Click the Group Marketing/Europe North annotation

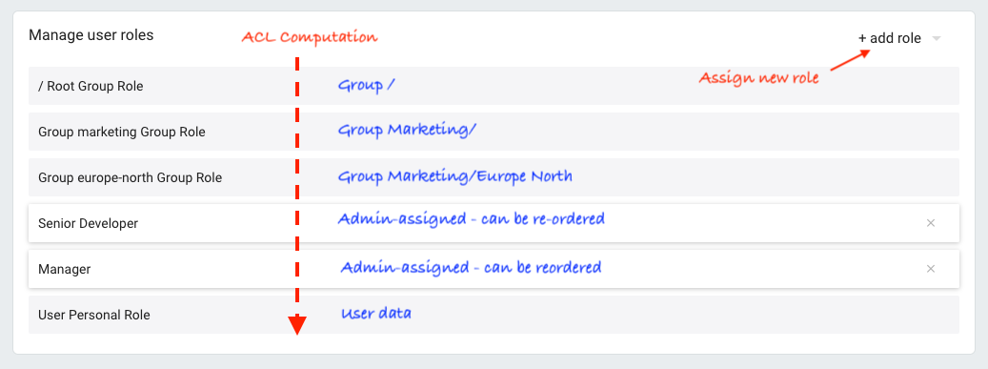click(454, 176)
